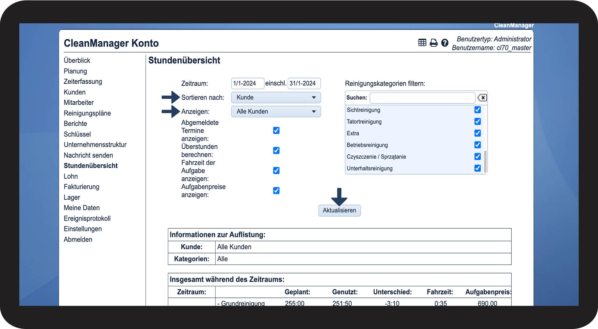Screen dimensions: 598x329
Task: Click the start date field 1/1-2024
Action: tap(247, 83)
